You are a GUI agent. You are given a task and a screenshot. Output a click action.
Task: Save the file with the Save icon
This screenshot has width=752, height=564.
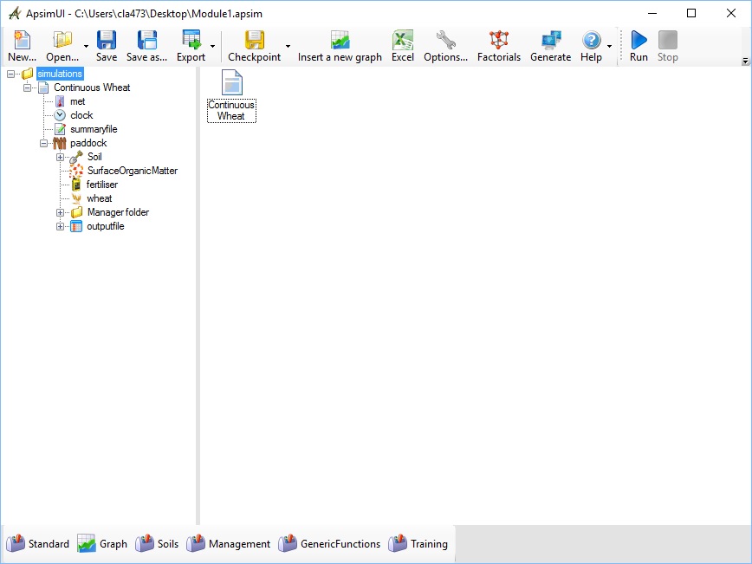[106, 40]
